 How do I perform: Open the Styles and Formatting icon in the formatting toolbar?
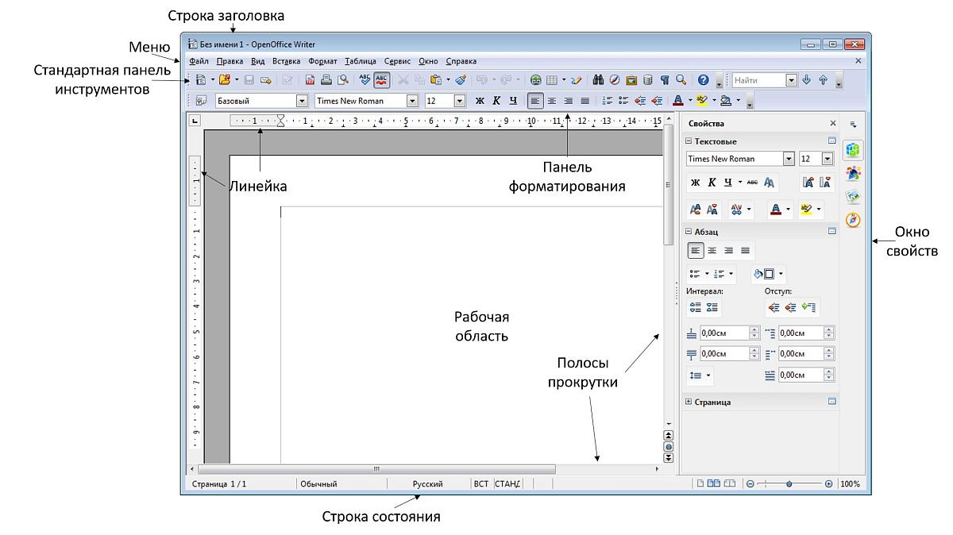201,101
